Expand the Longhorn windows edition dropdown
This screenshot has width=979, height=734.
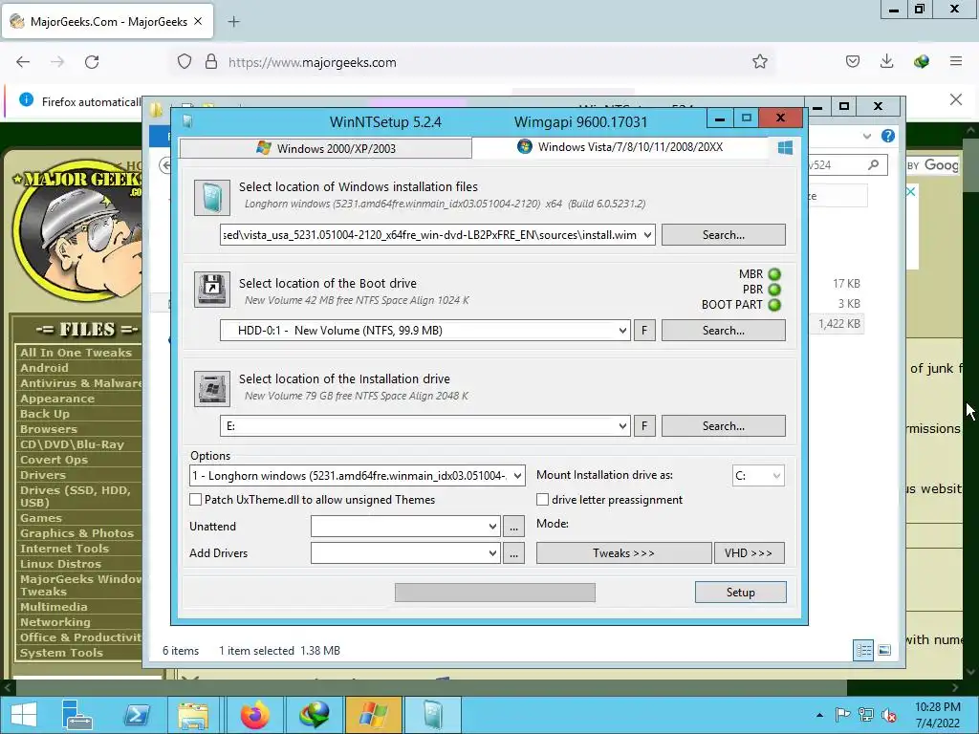pyautogui.click(x=517, y=476)
